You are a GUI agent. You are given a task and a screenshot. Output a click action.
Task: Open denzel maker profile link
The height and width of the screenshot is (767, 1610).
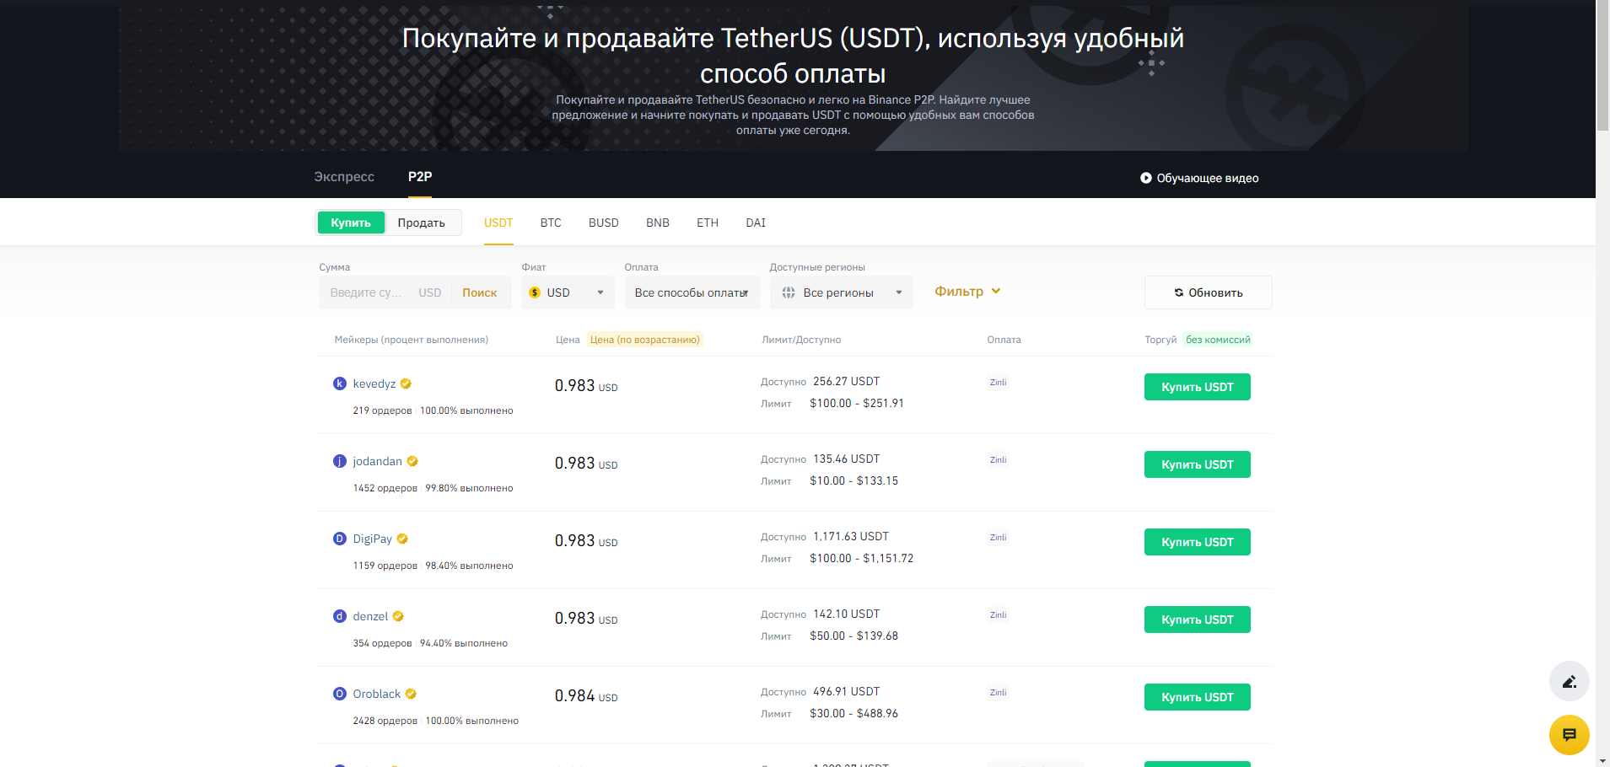[x=371, y=616]
